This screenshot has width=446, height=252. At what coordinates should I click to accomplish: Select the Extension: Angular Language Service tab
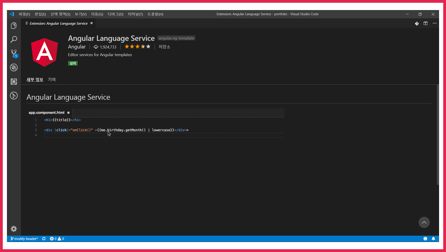(59, 24)
